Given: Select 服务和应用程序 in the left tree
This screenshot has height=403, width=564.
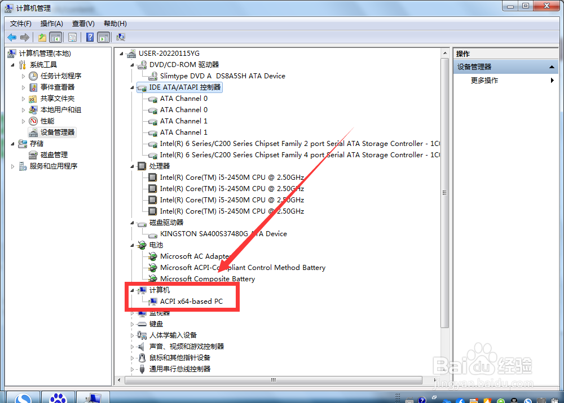Looking at the screenshot, I should tap(54, 166).
